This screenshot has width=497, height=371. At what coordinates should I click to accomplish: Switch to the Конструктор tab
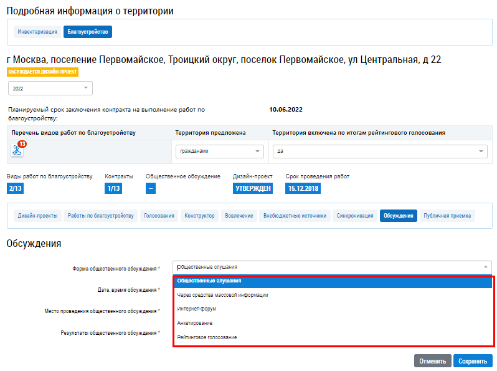click(x=200, y=216)
